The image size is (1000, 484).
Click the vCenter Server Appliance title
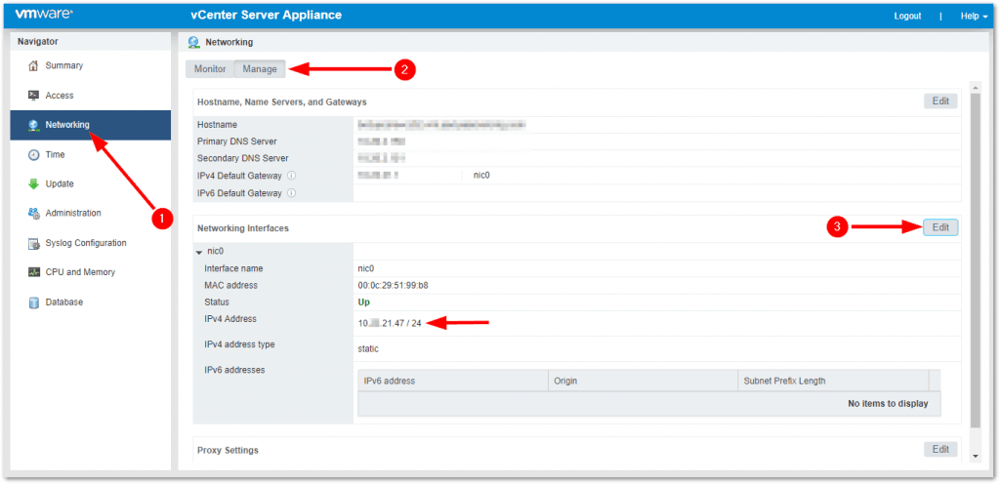(x=266, y=16)
